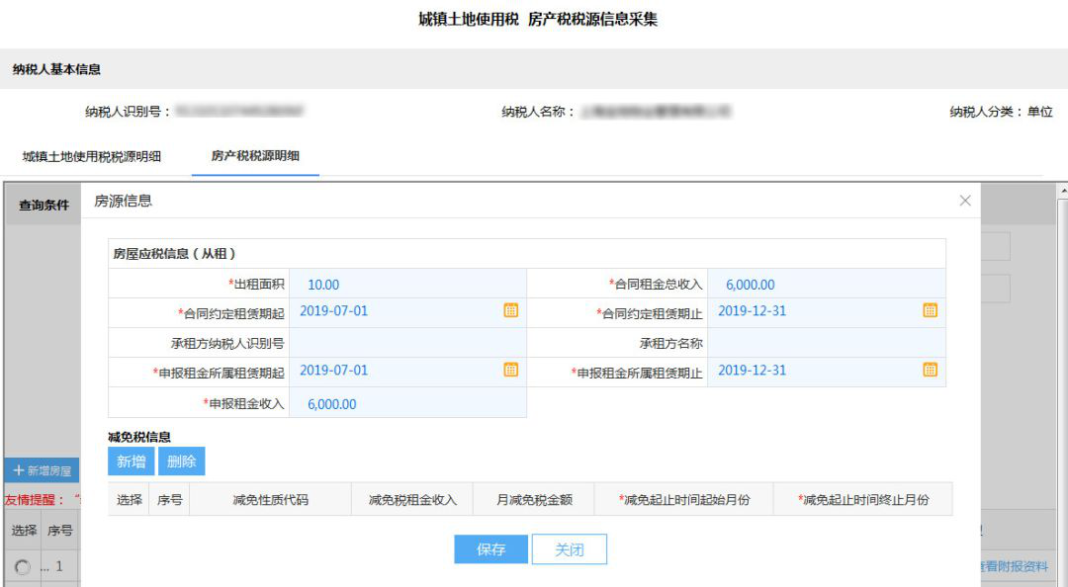Click the 承租方纳税人识别号 input field
This screenshot has height=587, width=1068.
click(396, 340)
